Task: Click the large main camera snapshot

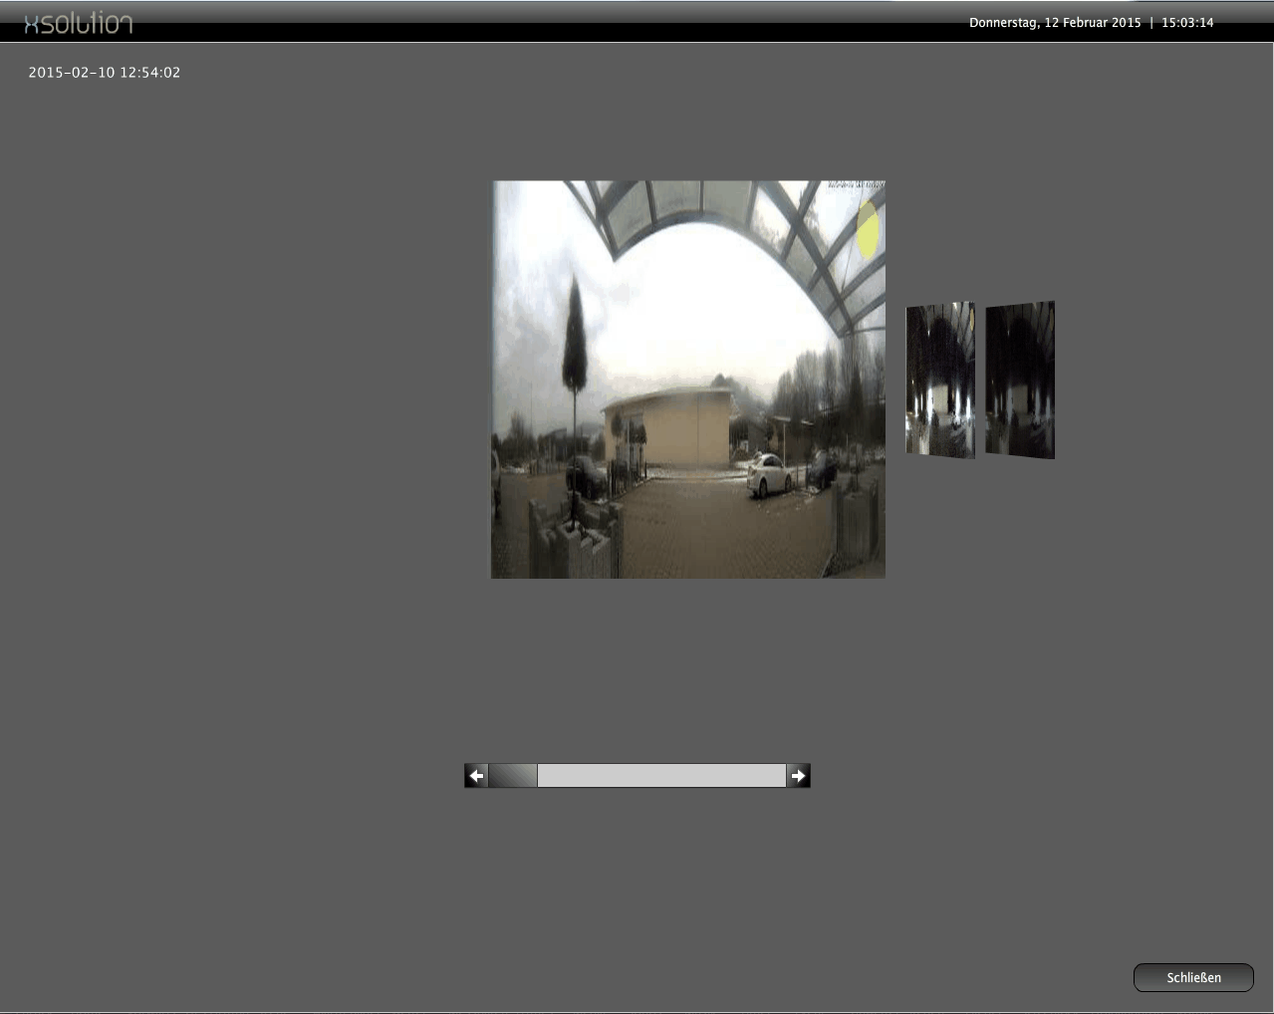Action: pyautogui.click(x=687, y=379)
